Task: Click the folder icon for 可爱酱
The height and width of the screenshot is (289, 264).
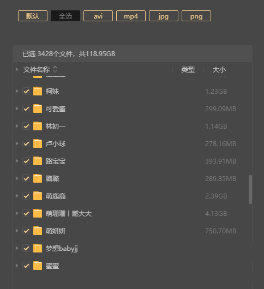Action: (38, 109)
